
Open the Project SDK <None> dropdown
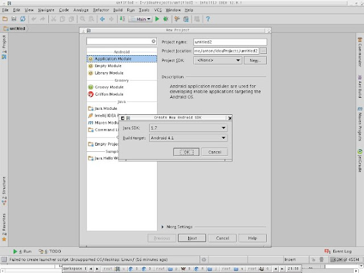pos(218,60)
